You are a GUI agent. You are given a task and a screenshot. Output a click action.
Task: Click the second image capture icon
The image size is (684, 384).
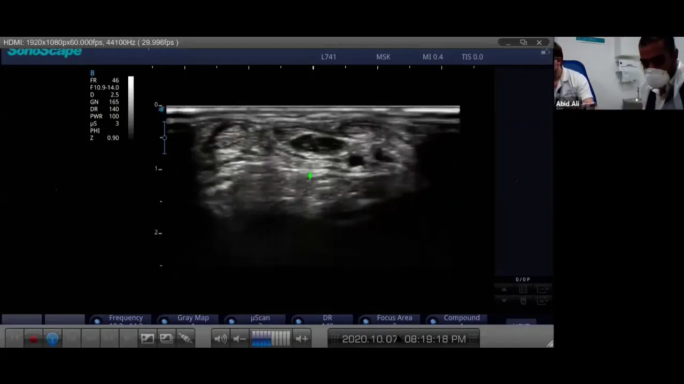166,339
